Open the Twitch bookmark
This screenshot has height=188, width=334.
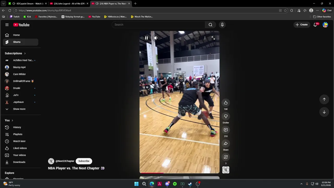pos(15,17)
